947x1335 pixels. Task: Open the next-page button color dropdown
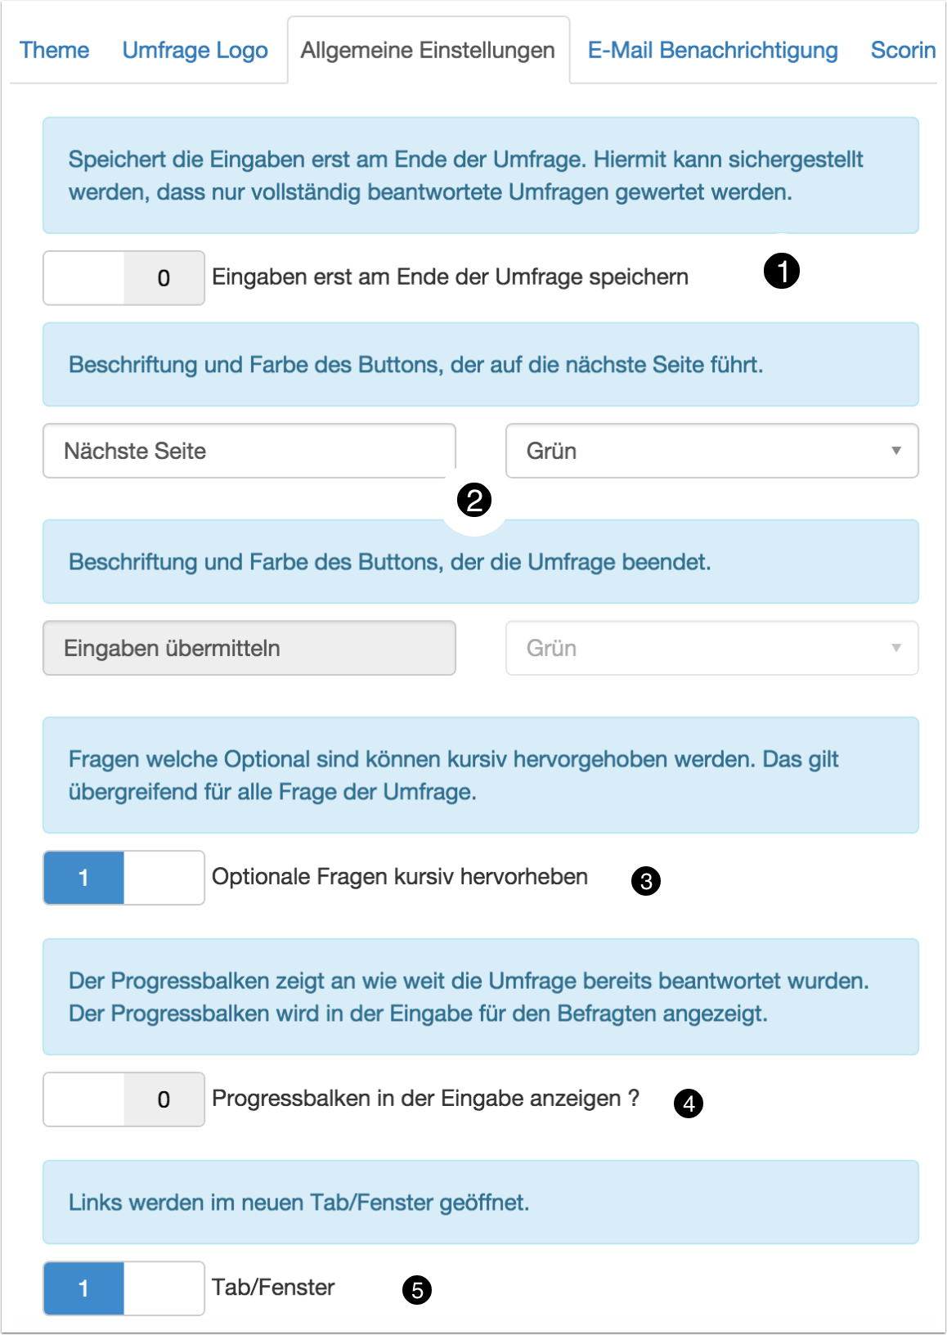pyautogui.click(x=711, y=451)
